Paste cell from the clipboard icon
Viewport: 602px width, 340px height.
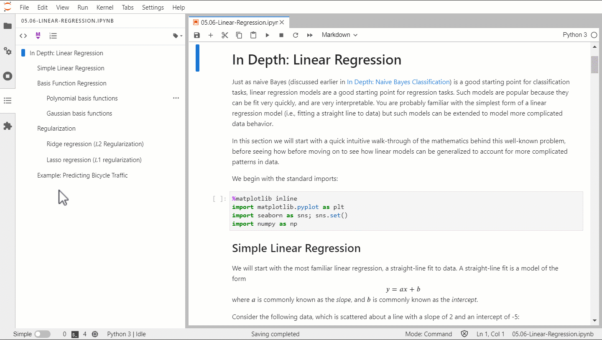[253, 35]
